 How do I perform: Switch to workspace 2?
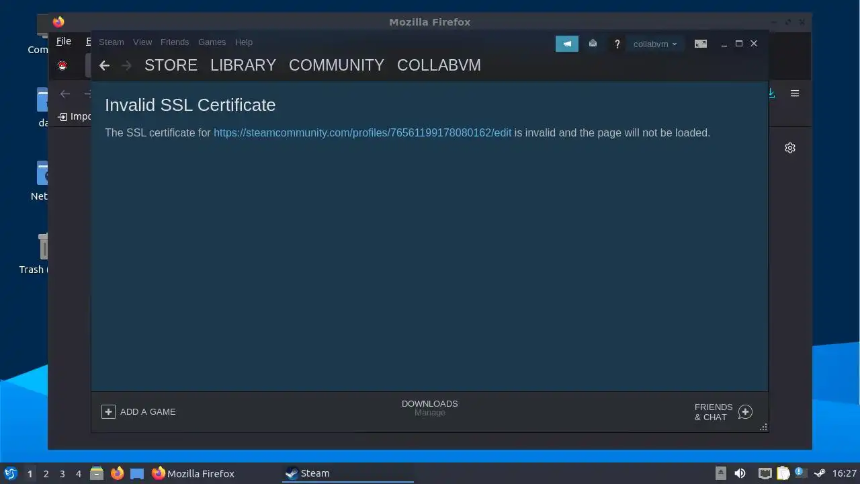pyautogui.click(x=46, y=474)
